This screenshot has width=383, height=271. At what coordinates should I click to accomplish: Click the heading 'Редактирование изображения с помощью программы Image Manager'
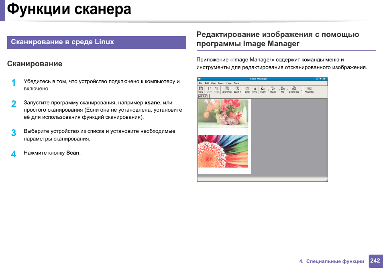(278, 39)
